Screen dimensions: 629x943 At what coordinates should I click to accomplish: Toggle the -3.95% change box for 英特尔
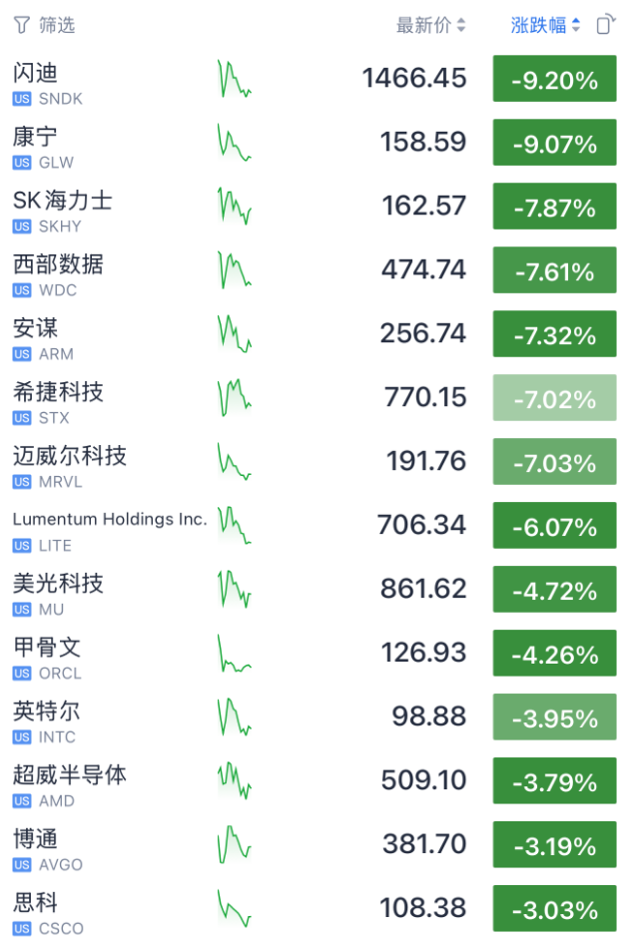coord(554,716)
